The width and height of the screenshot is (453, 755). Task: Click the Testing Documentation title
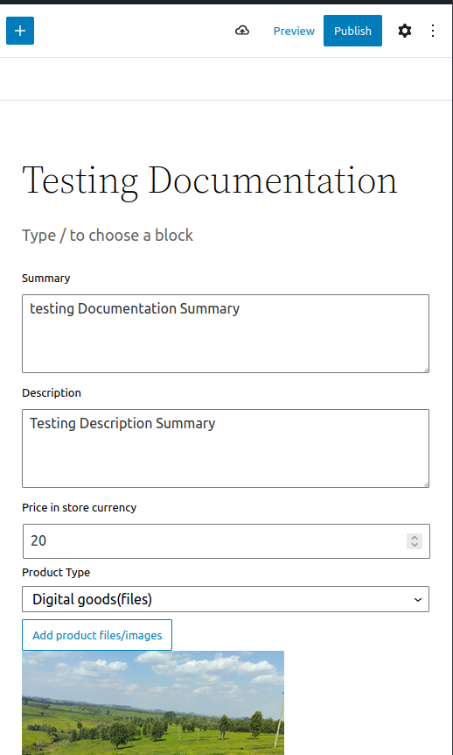coord(210,180)
